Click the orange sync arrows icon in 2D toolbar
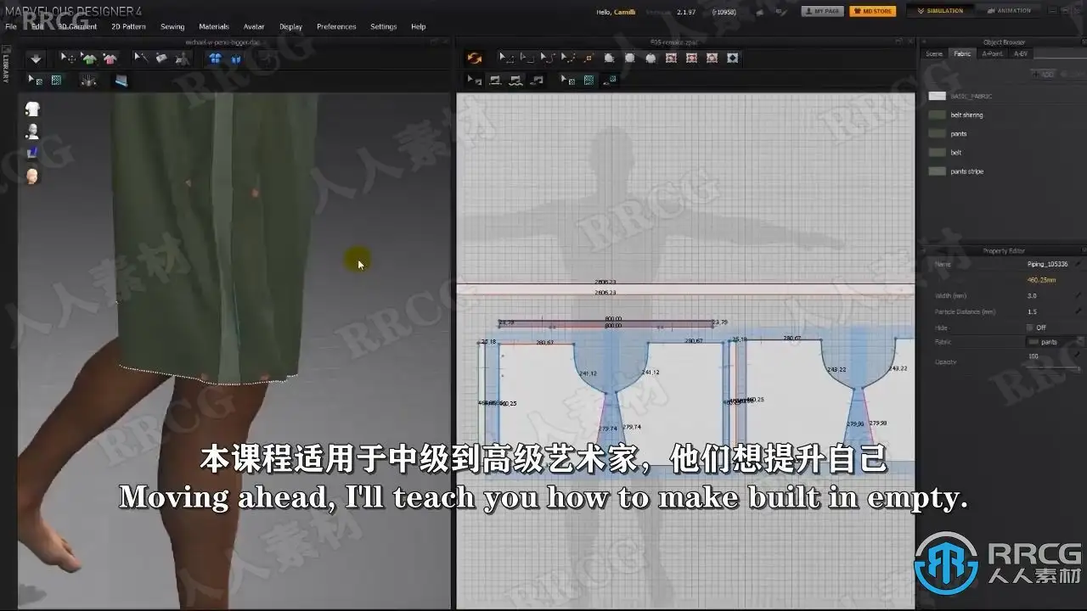The height and width of the screenshot is (611, 1087). point(475,59)
